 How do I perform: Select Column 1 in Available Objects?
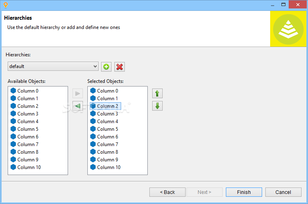(24, 98)
